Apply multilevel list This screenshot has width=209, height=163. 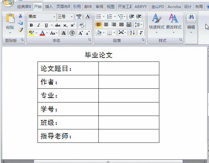coord(121,17)
